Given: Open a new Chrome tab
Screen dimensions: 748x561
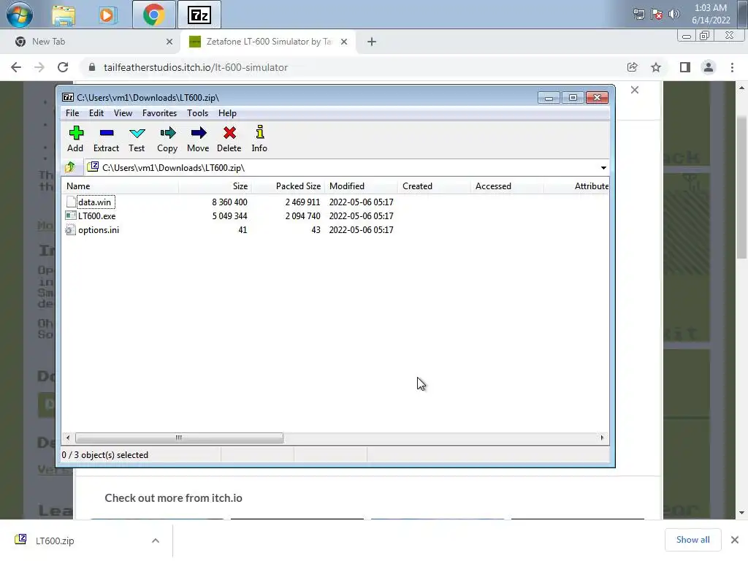Looking at the screenshot, I should coord(372,42).
